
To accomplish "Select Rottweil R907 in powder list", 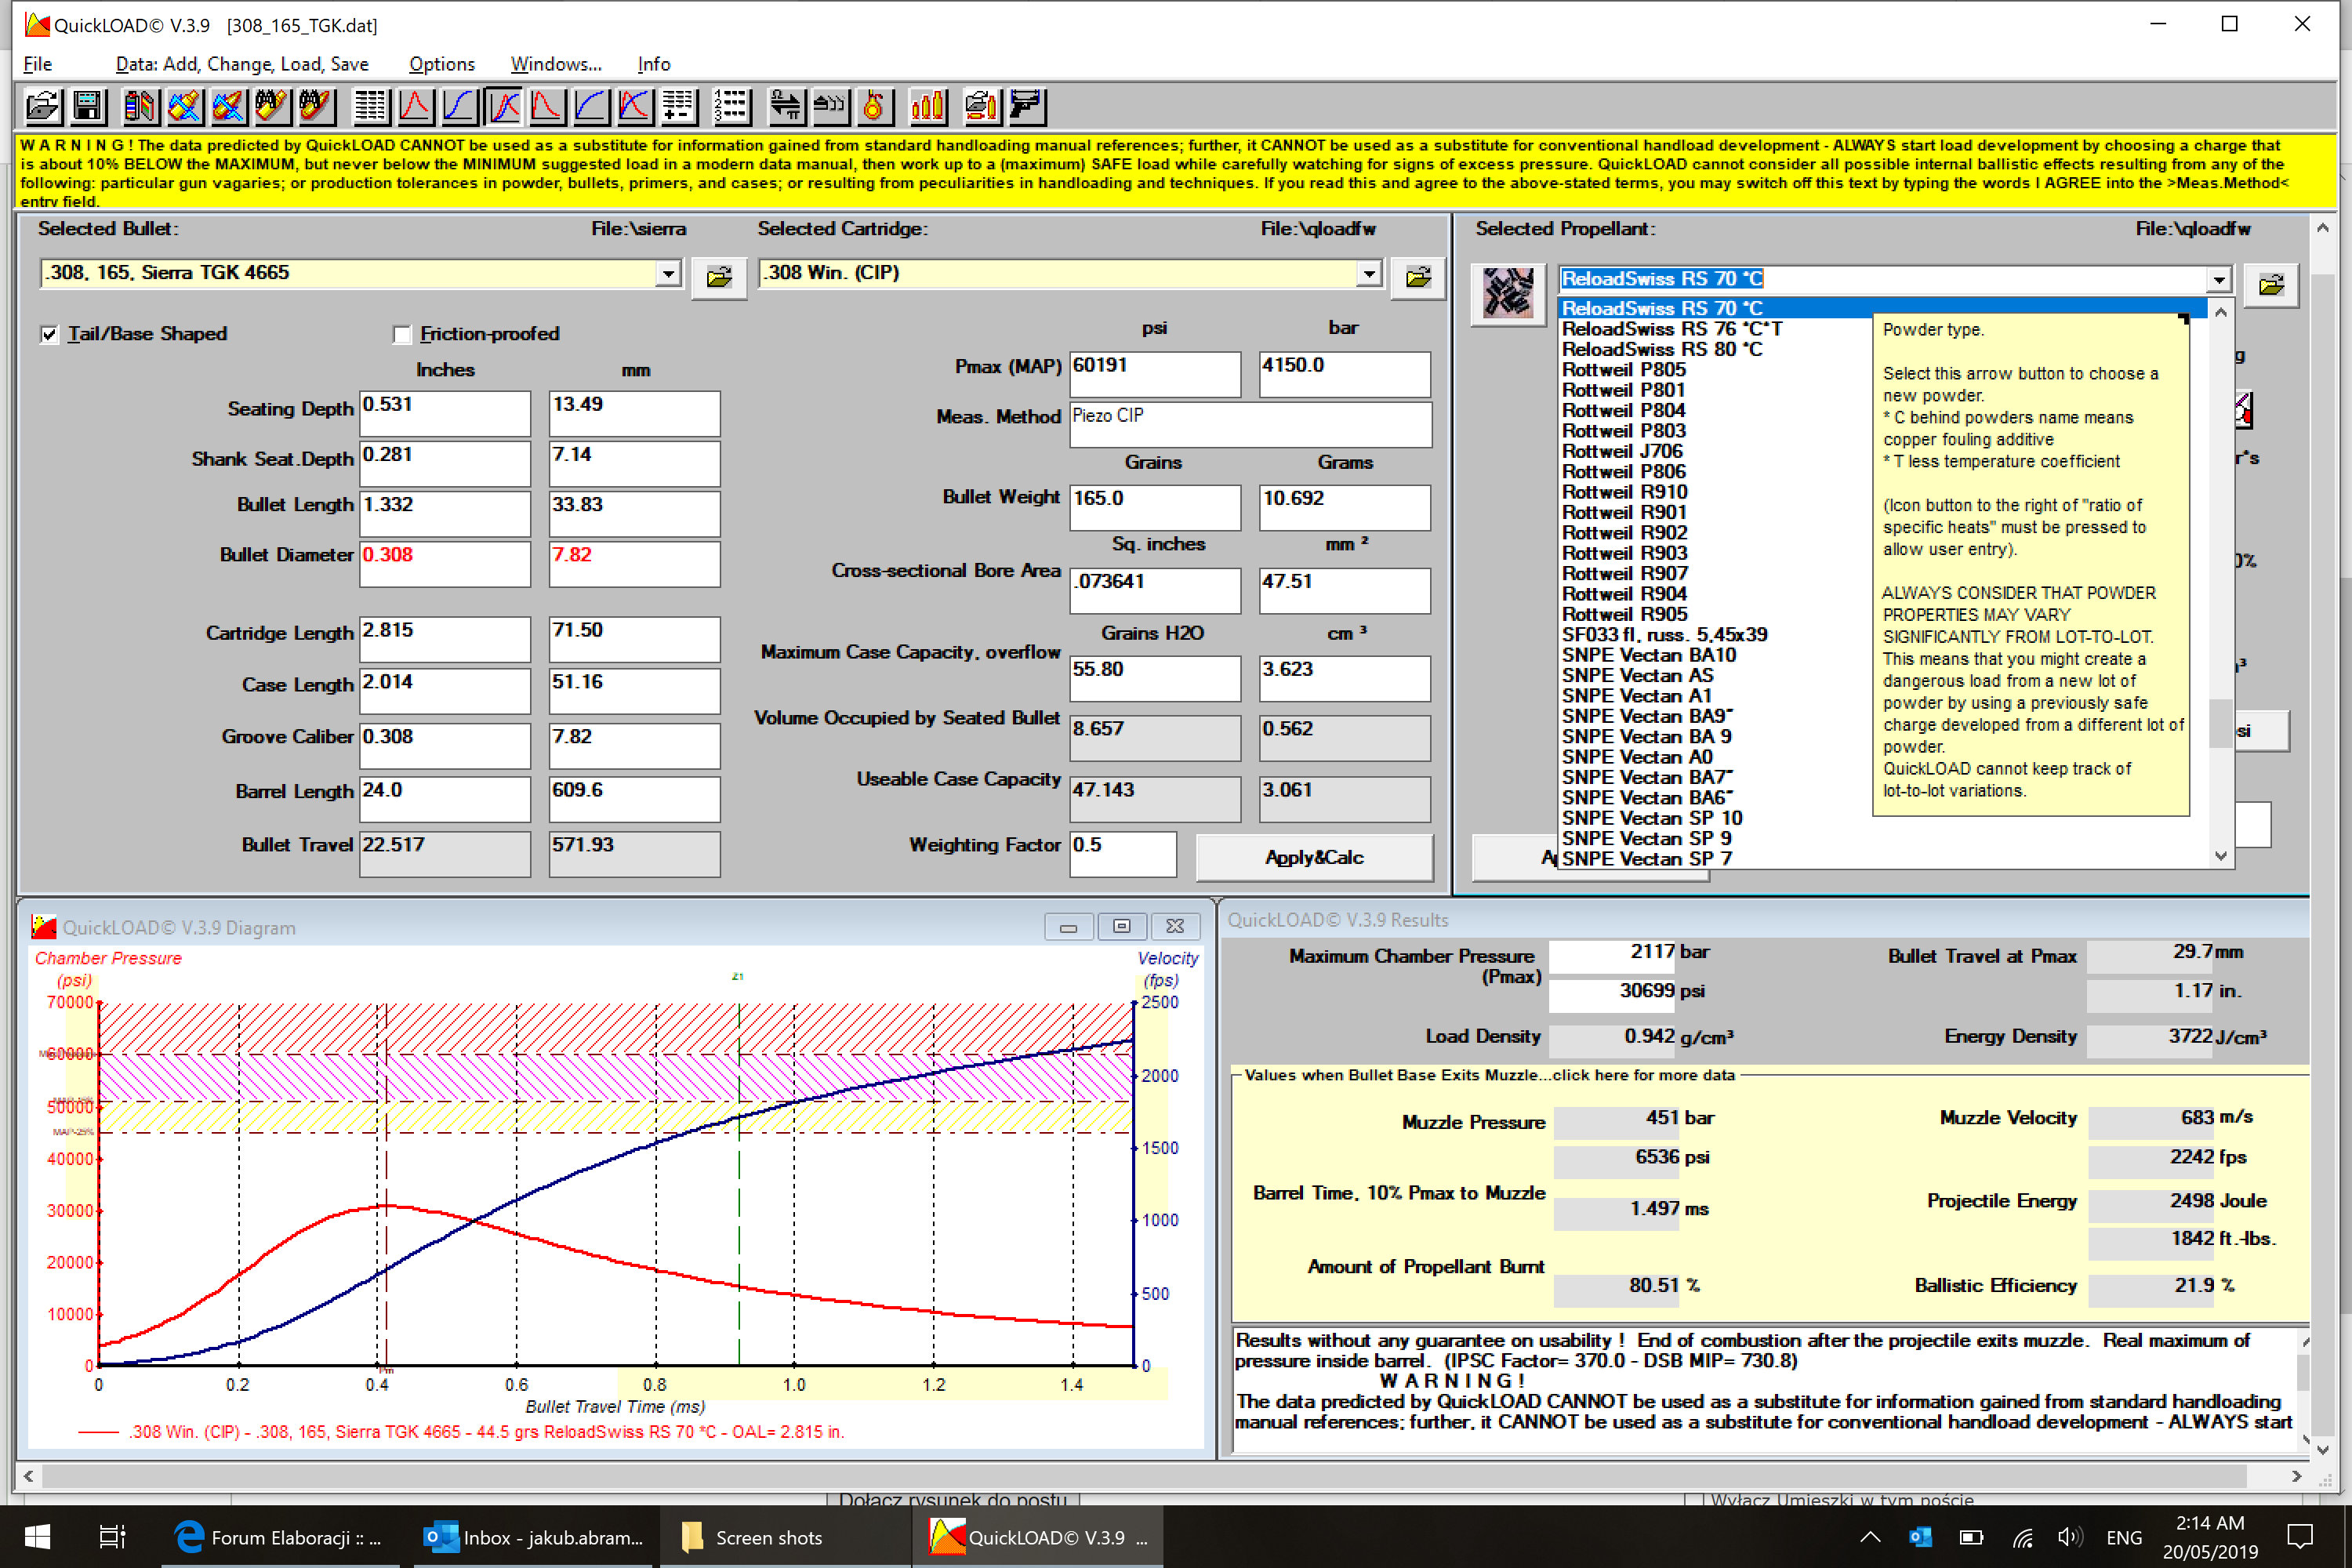I will coord(1624,573).
